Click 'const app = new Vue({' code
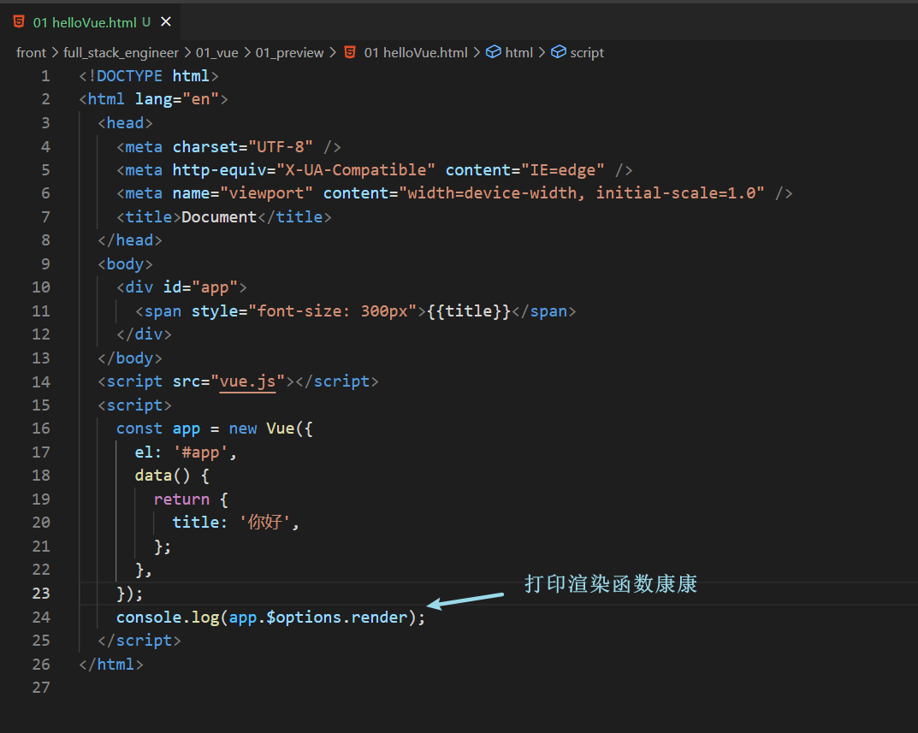 point(214,429)
